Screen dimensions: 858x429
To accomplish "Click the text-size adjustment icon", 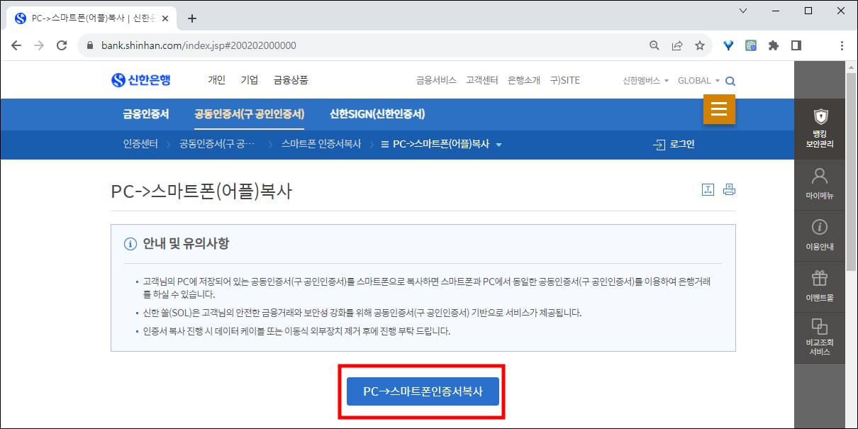I will [x=708, y=189].
